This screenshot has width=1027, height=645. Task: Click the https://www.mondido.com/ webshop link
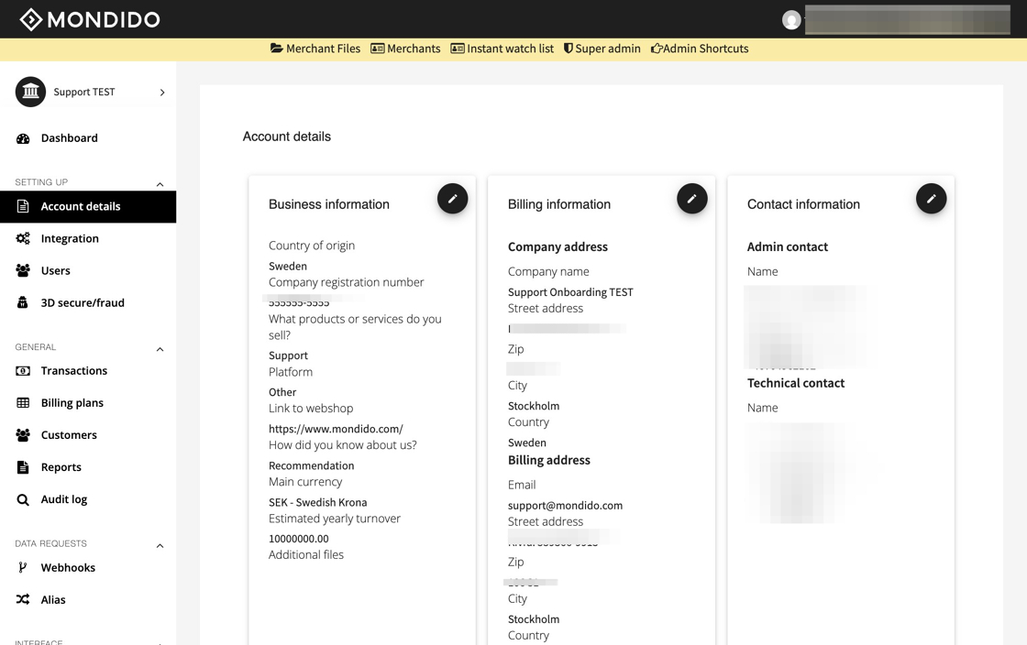[336, 429]
